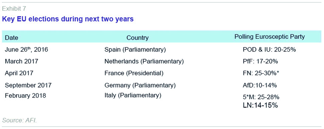Click the Date column header
The width and height of the screenshot is (324, 129).
tap(12, 38)
